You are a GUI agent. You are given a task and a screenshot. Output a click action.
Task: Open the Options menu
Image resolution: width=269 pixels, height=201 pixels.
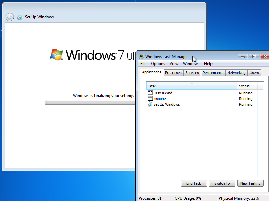tap(158, 64)
